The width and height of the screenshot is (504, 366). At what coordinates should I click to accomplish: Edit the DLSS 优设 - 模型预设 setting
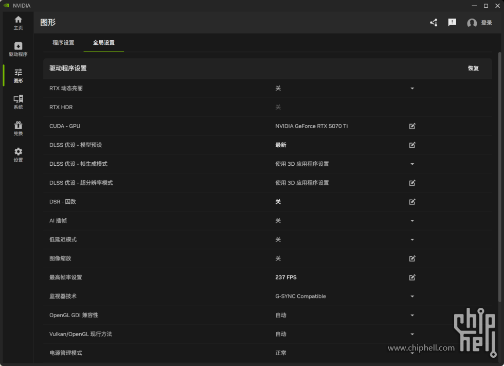[412, 145]
